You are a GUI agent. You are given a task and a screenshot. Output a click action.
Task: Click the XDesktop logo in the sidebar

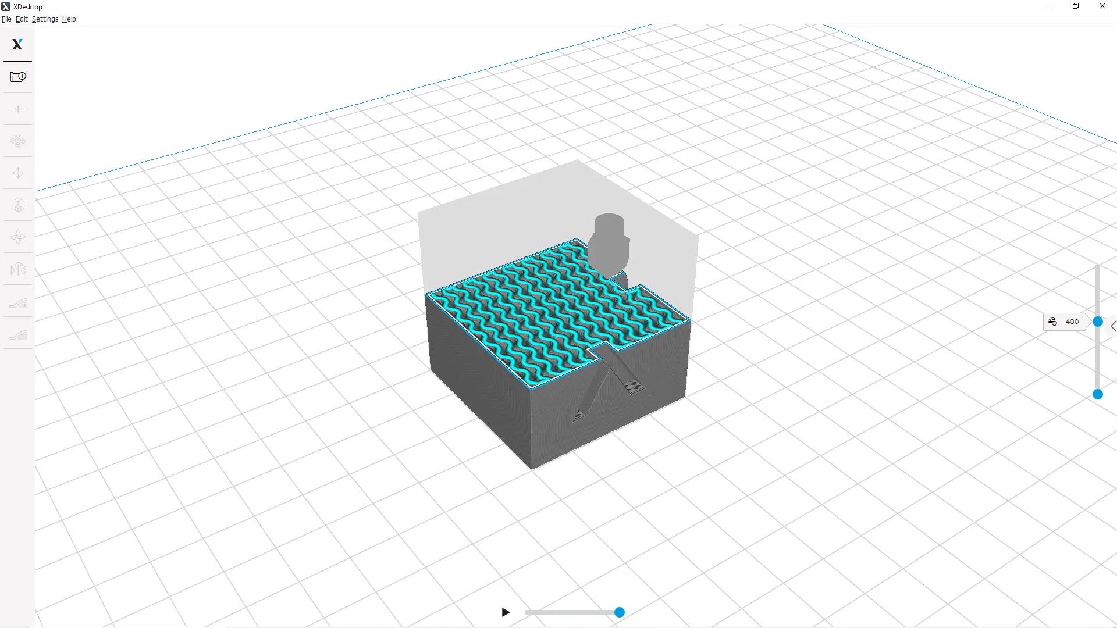click(x=17, y=44)
